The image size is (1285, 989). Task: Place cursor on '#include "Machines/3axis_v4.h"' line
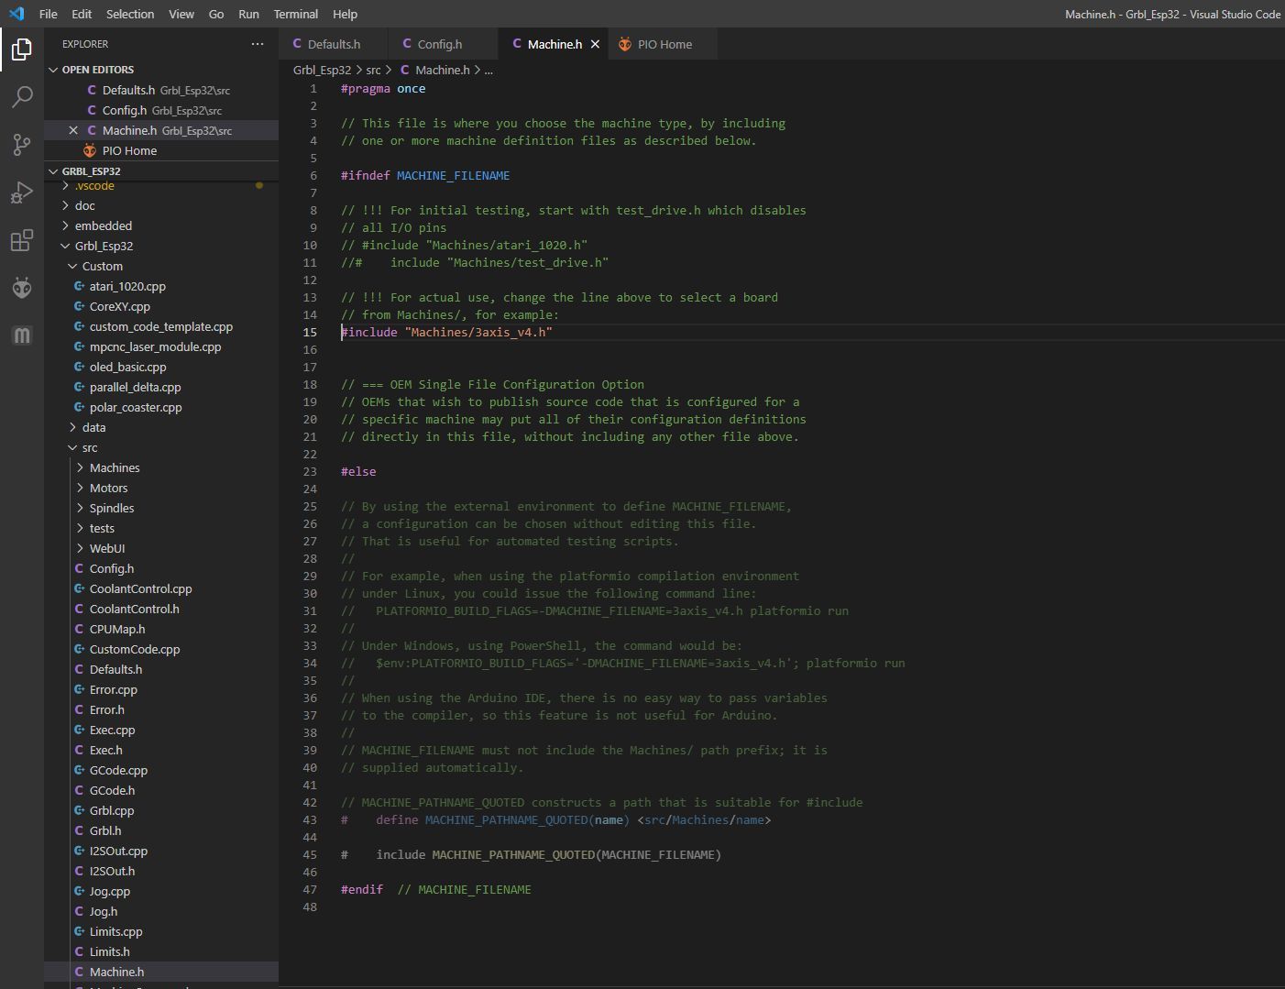pos(446,332)
